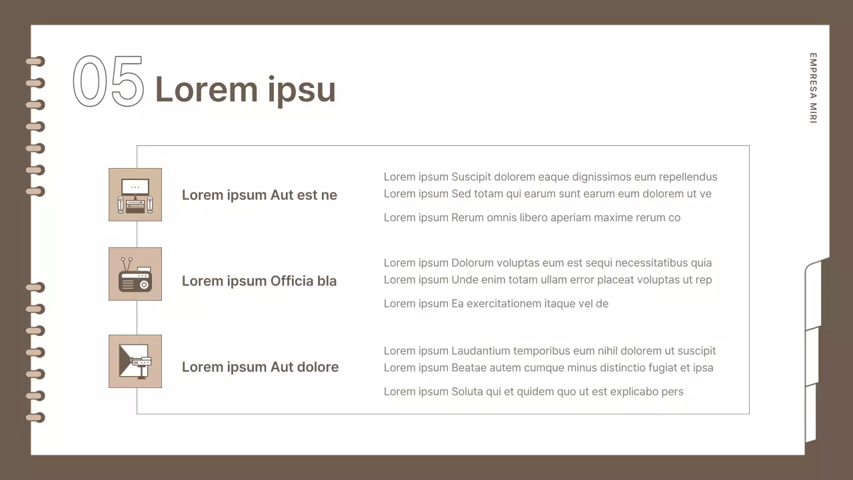Click the line 'Unde enim totam ullam'
853x480 pixels.
547,280
